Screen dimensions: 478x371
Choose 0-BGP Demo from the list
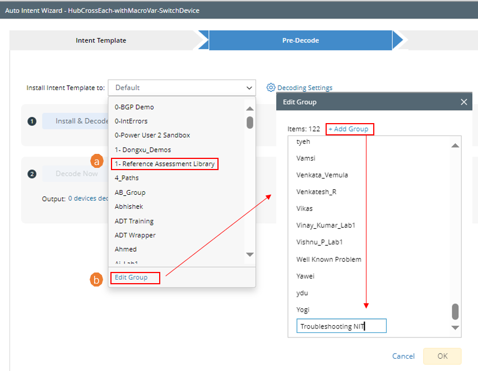coord(134,107)
